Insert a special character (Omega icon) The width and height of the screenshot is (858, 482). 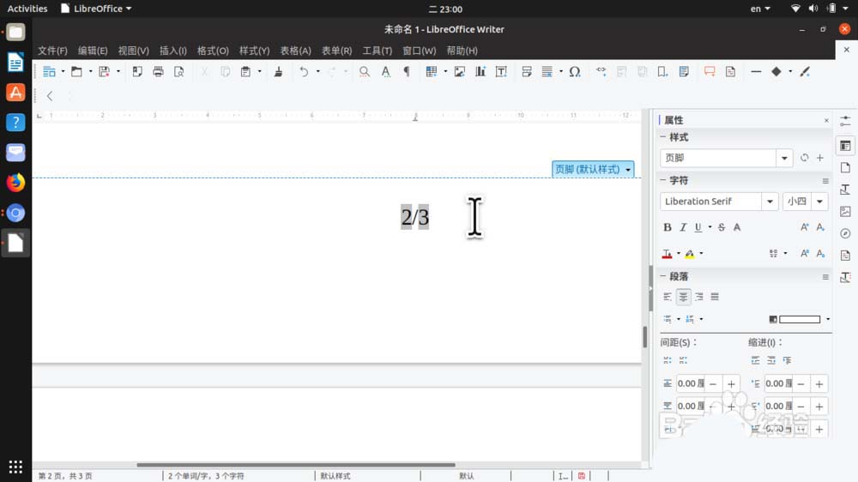pyautogui.click(x=575, y=72)
